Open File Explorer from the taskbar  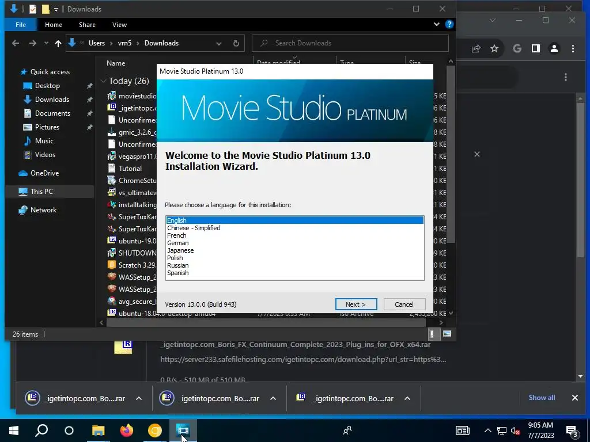pyautogui.click(x=98, y=430)
